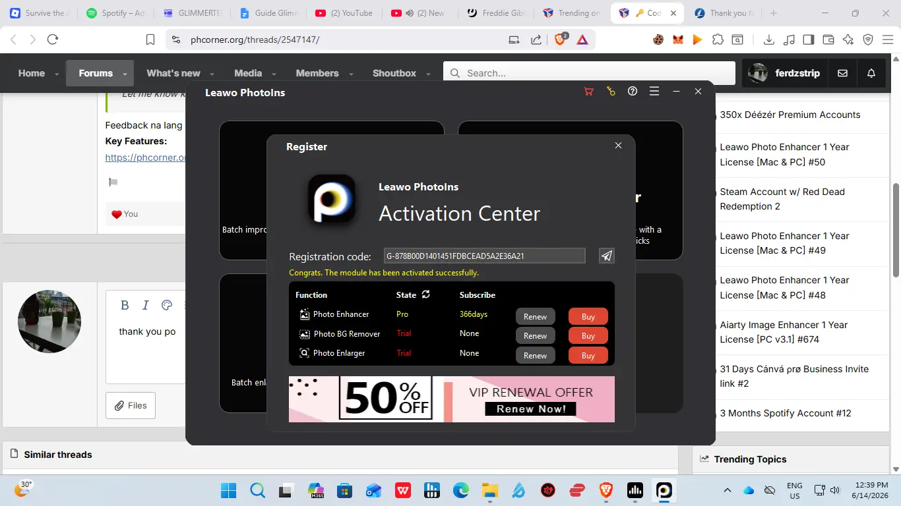Screen dimensions: 901x506
Task: Toggle italic formatting in reply editor
Action: tap(146, 304)
